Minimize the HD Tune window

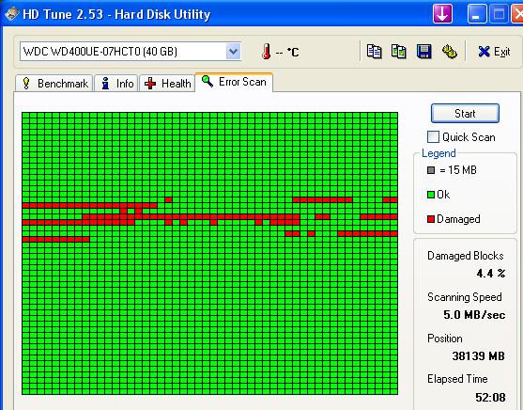point(477,14)
